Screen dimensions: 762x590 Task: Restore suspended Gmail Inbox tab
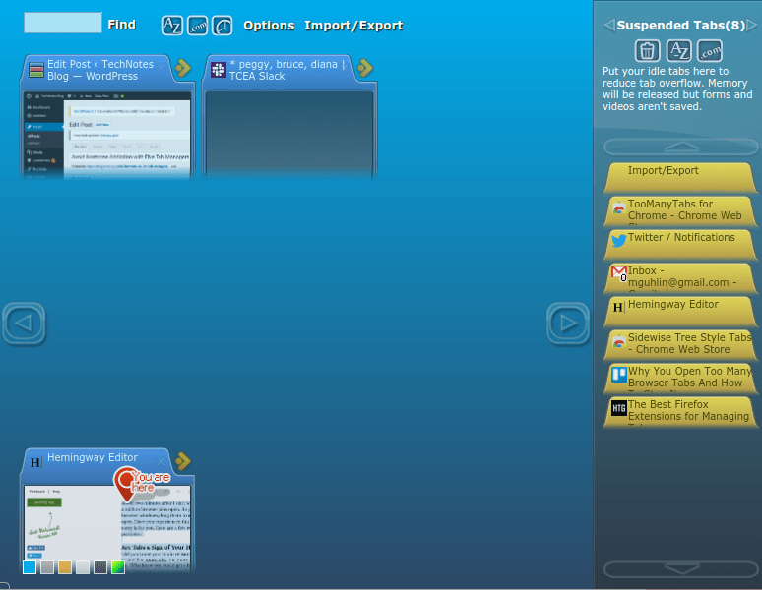(680, 278)
